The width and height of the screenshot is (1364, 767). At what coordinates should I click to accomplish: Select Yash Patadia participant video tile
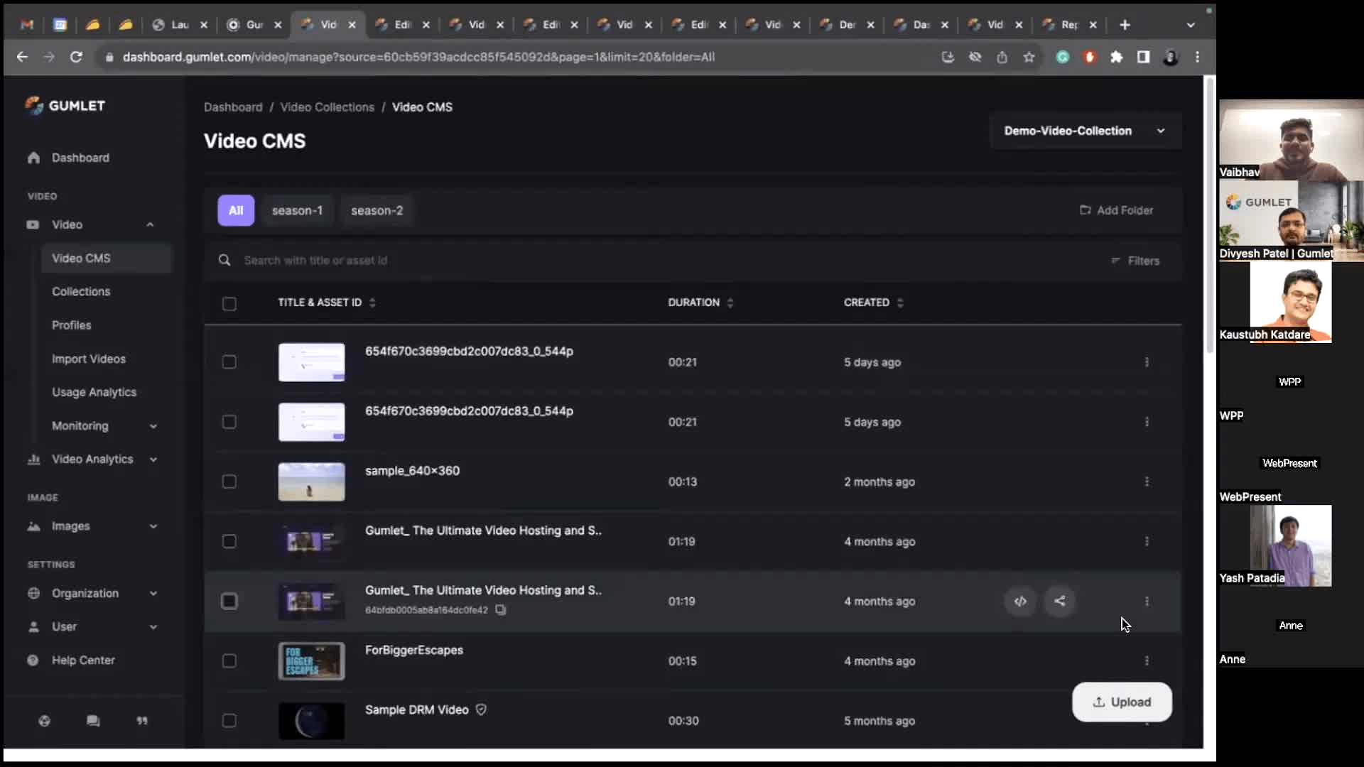coord(1290,545)
